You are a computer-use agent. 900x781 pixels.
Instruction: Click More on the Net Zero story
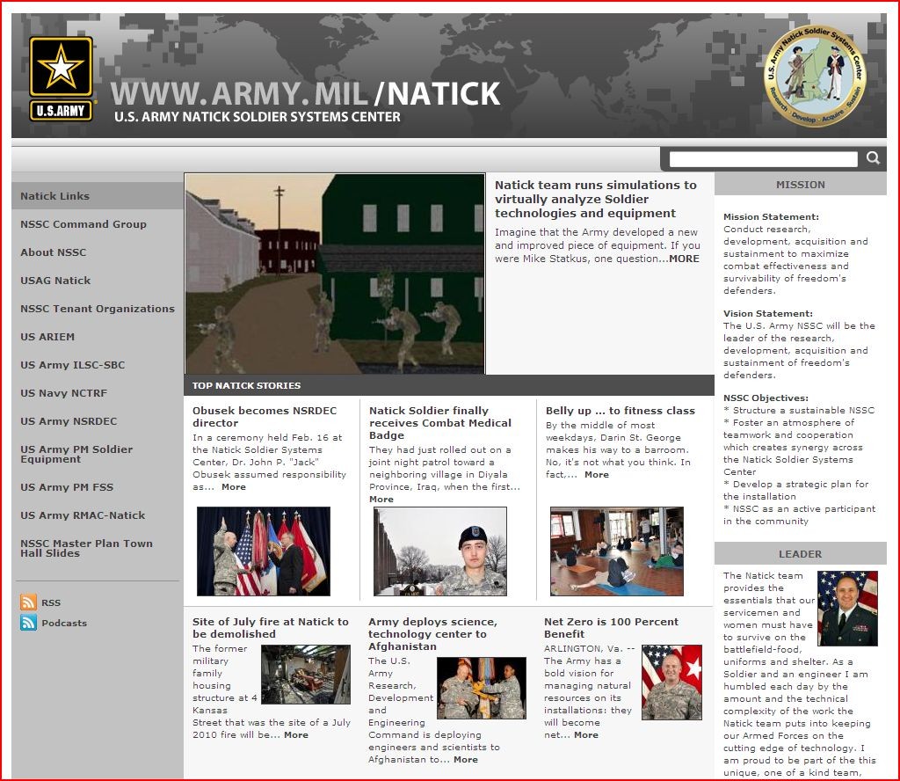pos(586,734)
